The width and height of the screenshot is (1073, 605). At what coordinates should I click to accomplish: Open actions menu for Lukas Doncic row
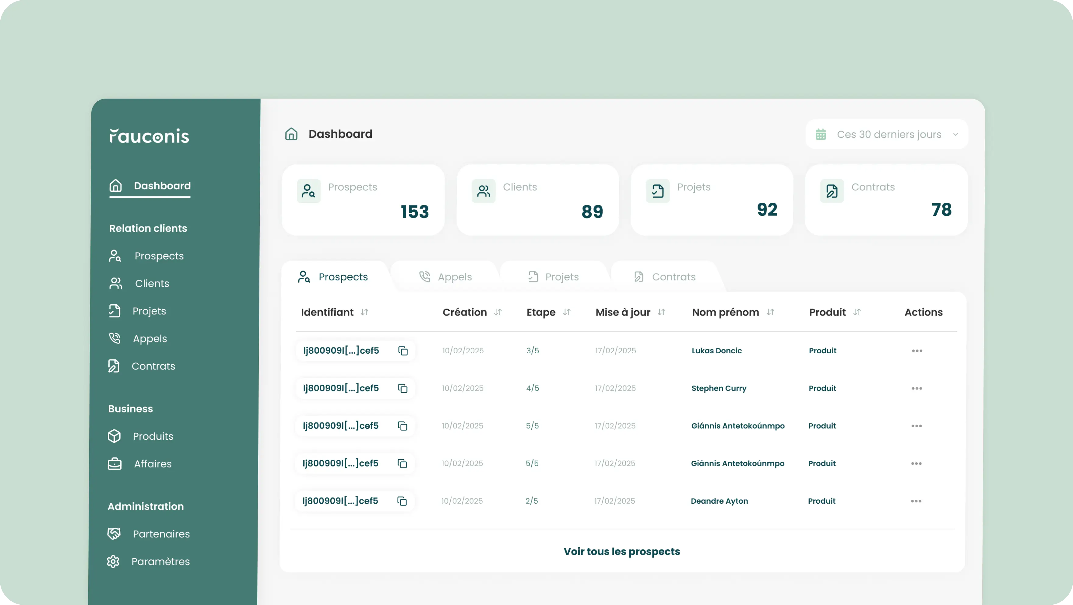click(917, 351)
